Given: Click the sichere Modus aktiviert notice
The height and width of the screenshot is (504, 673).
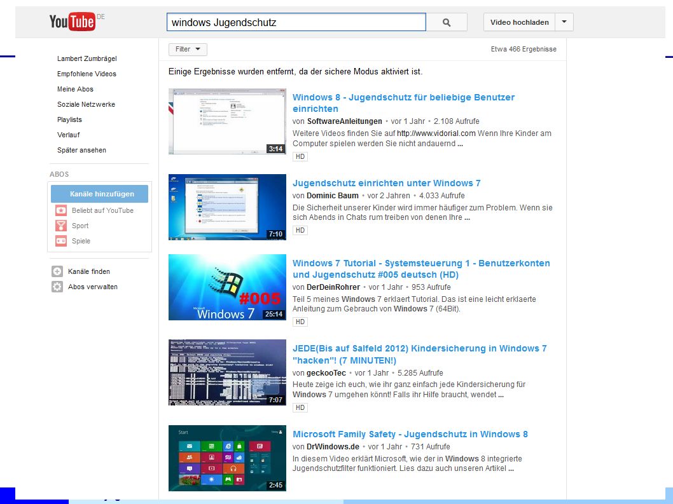Looking at the screenshot, I should click(295, 72).
